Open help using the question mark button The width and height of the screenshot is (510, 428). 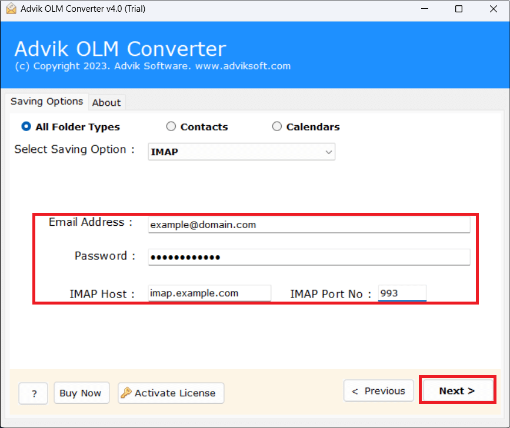(33, 393)
